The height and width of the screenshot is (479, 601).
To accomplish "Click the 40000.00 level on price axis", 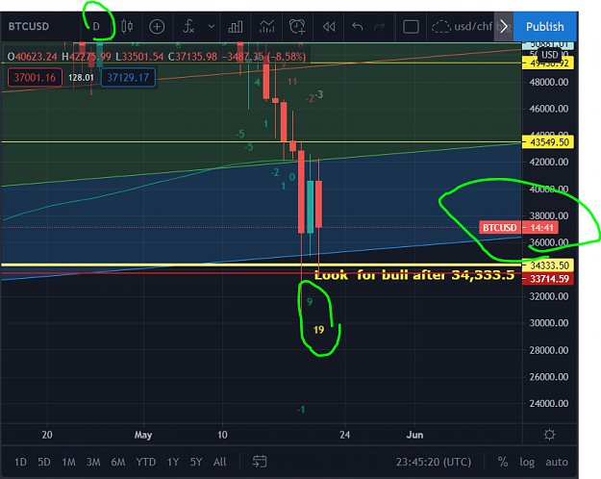I will (x=548, y=189).
